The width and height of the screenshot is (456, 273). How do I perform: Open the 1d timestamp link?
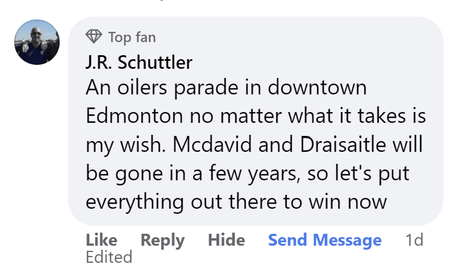(414, 241)
